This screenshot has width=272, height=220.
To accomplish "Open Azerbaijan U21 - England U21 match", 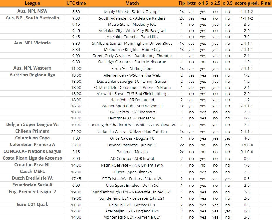I will click(x=132, y=211).
